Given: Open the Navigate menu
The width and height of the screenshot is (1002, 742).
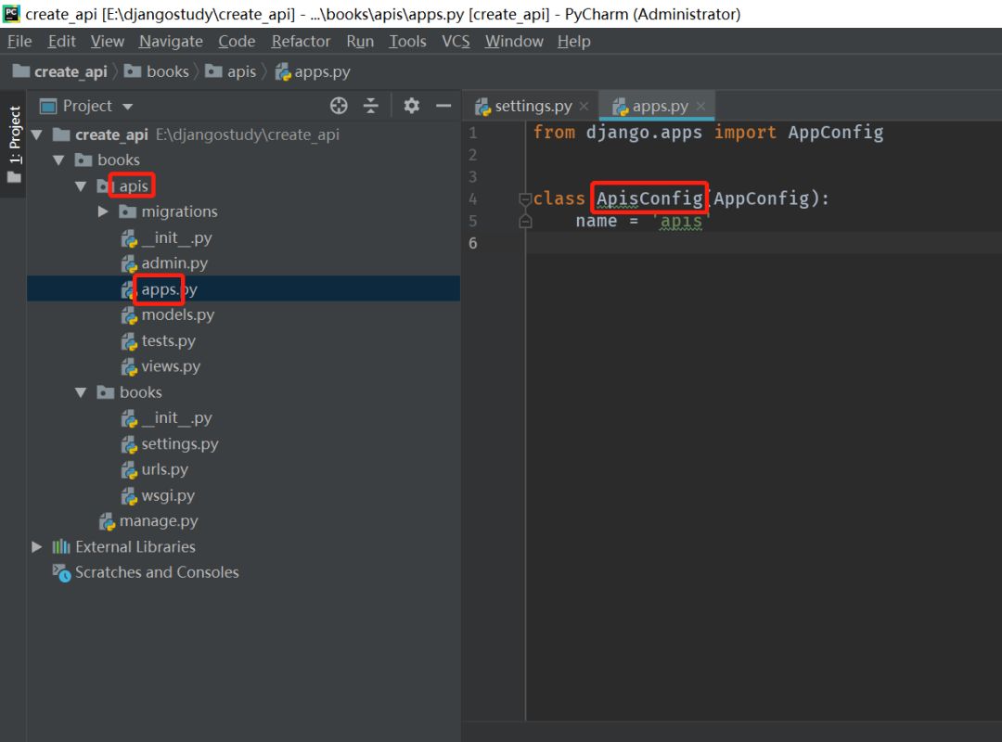Looking at the screenshot, I should [171, 42].
